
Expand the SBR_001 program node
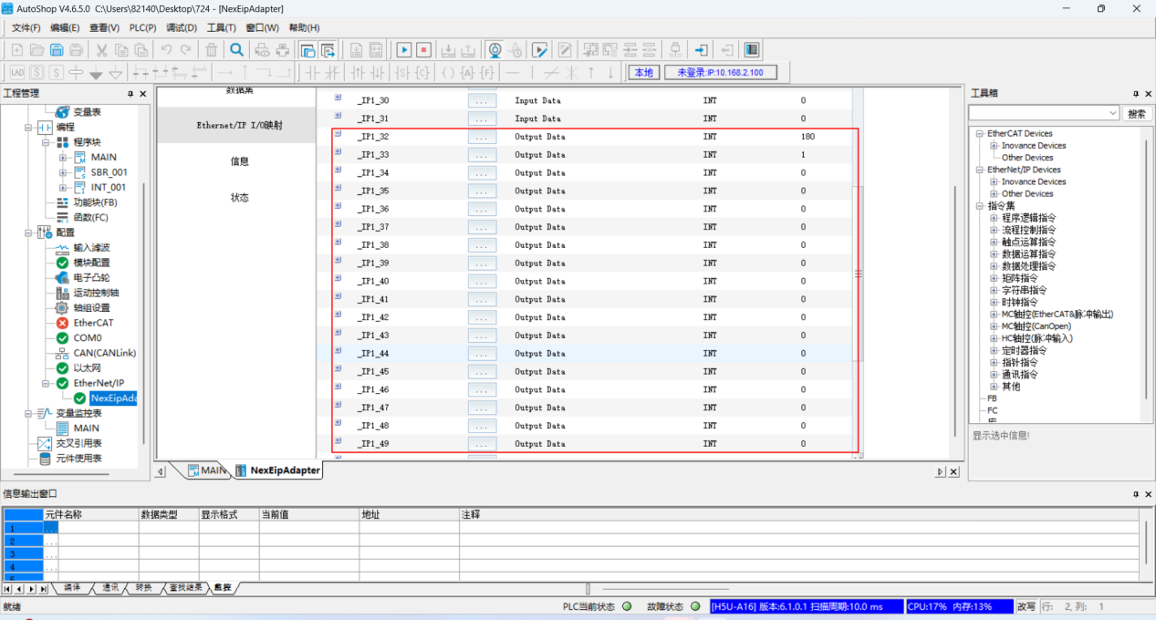(63, 172)
